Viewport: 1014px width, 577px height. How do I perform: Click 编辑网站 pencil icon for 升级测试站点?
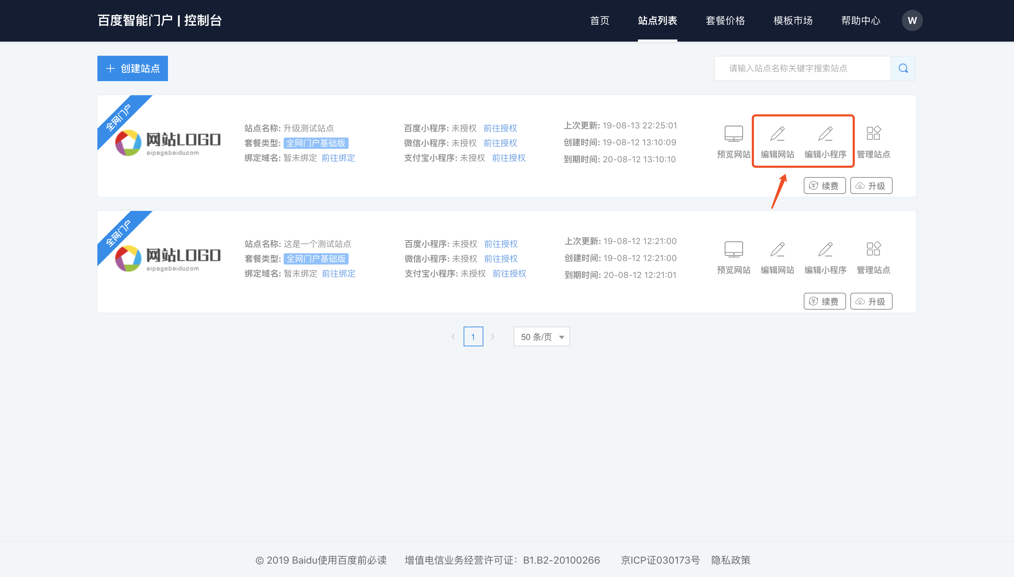click(x=777, y=134)
